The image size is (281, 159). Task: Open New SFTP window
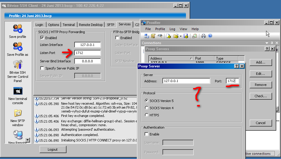pyautogui.click(x=18, y=113)
